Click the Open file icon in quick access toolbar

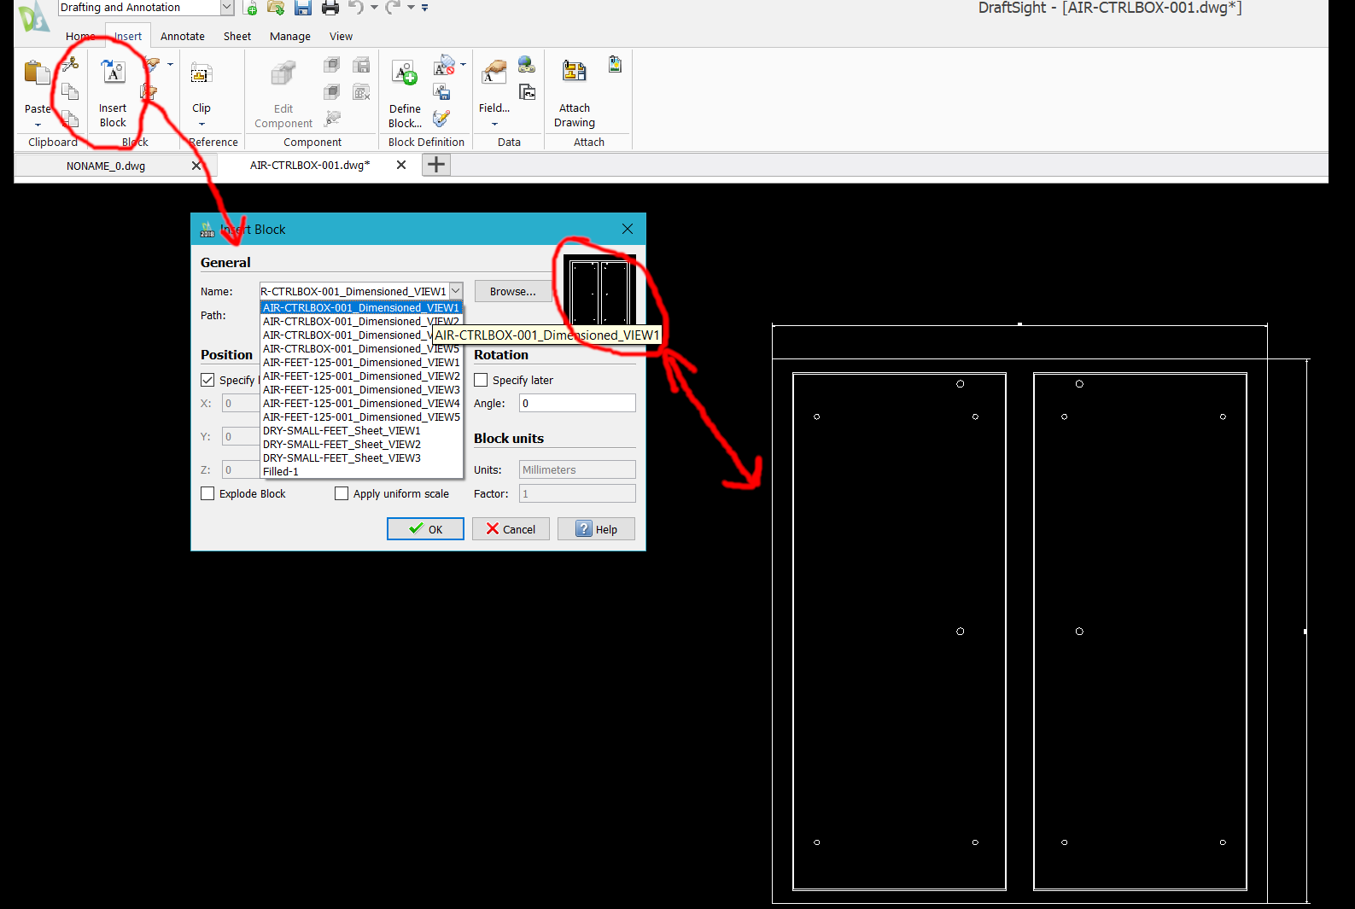pos(276,8)
